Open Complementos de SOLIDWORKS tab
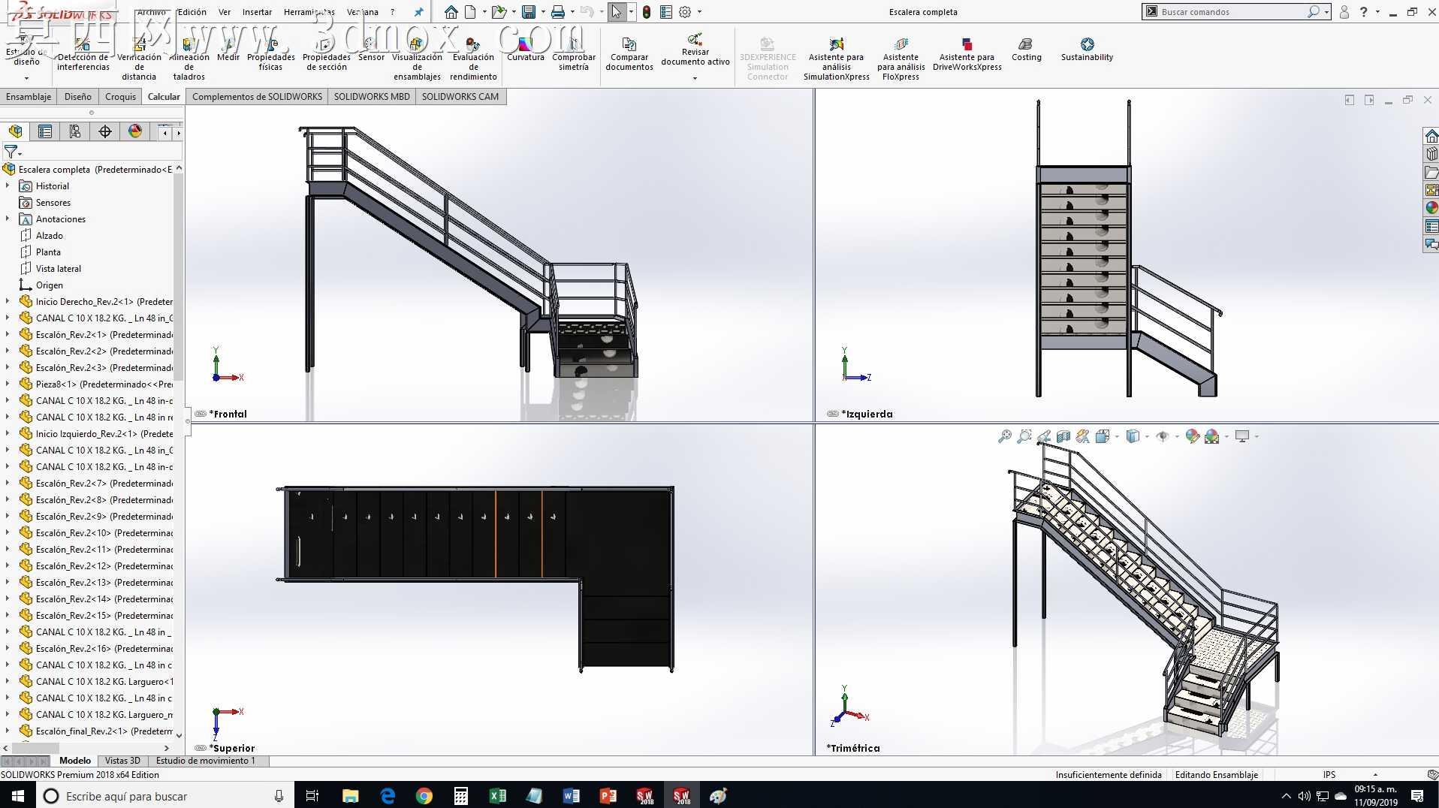The width and height of the screenshot is (1439, 808). tap(257, 97)
